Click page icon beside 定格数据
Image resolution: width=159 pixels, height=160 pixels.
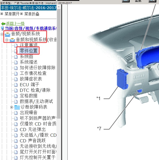coord(16,96)
